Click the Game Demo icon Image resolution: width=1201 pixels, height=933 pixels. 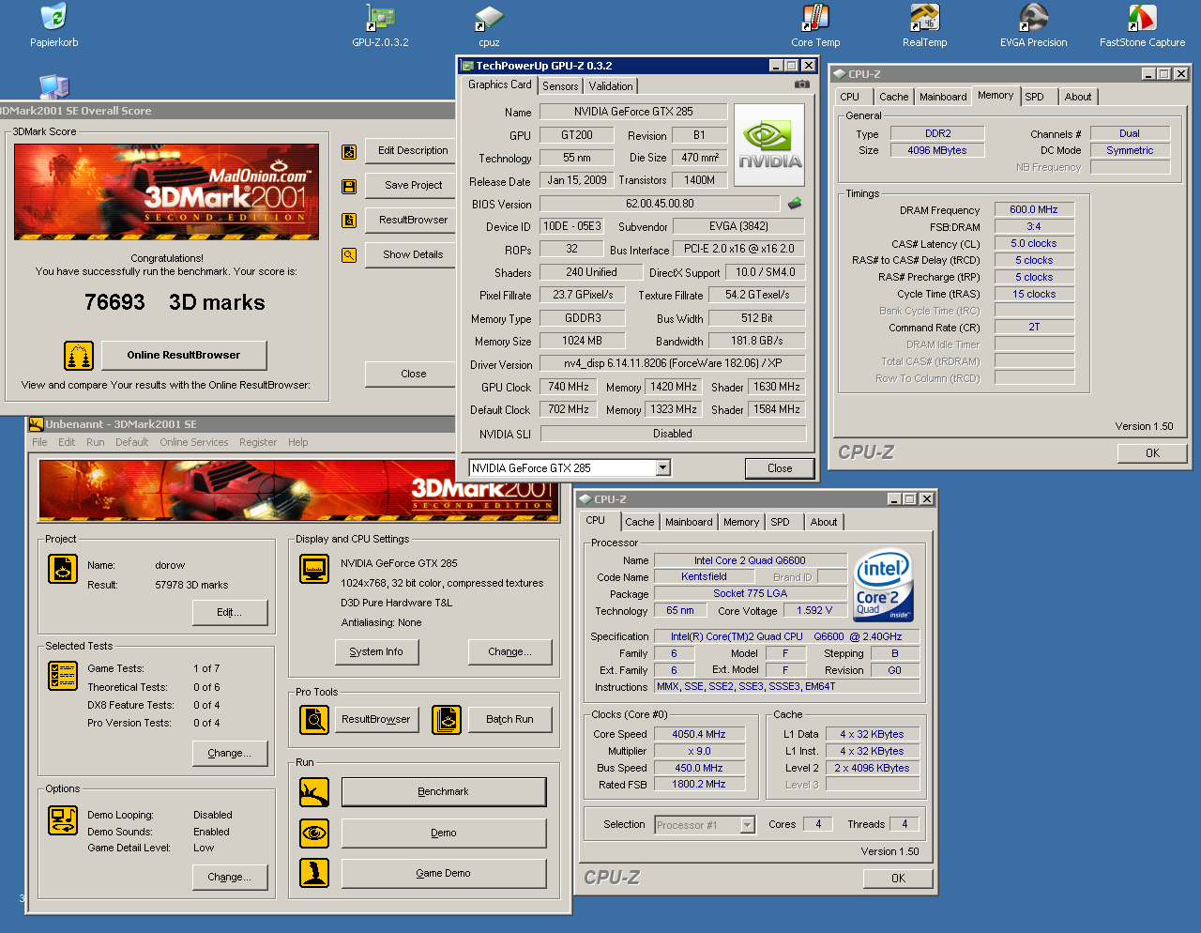(314, 873)
